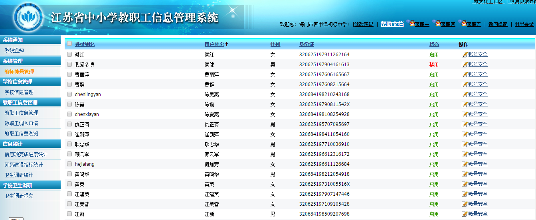The height and width of the screenshot is (220, 536).
Task: Open 卫生调研提交 in the sidebar
Action: [x=19, y=196]
